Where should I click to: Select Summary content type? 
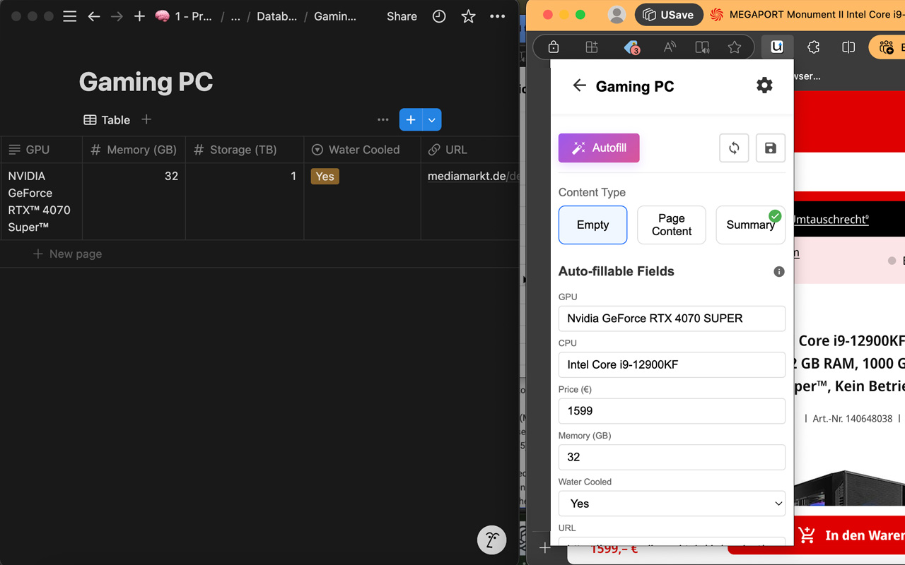750,225
